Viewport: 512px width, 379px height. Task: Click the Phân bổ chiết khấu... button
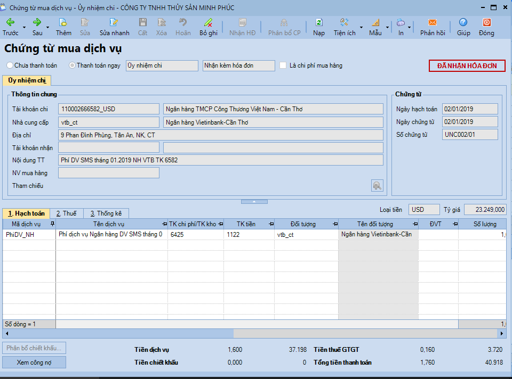pos(34,348)
